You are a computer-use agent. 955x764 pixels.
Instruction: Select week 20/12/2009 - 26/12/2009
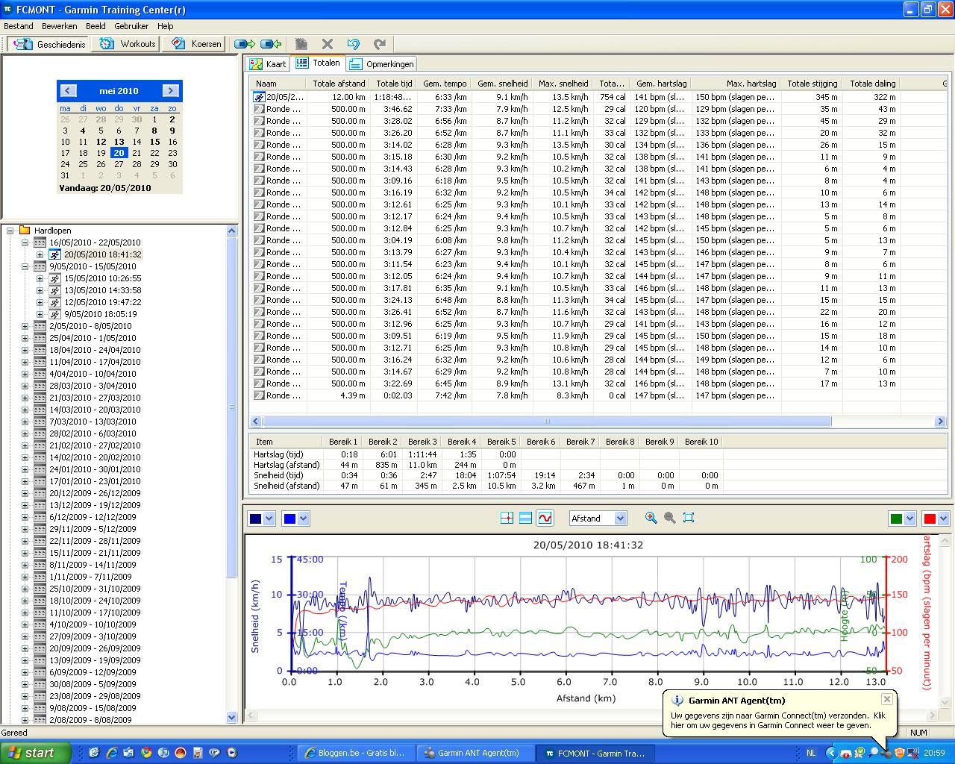pos(95,493)
